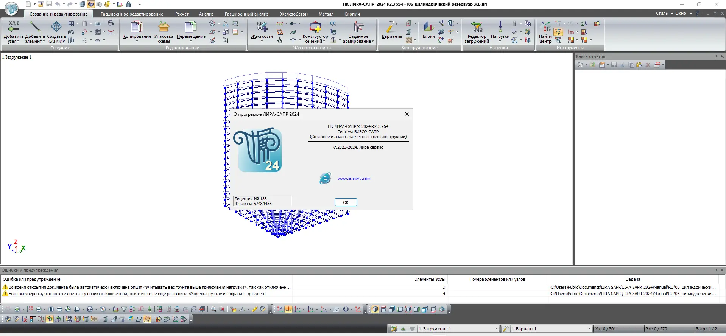Click the rotate arrow icon in projection toolbar
726x336 pixels.
pos(346,309)
